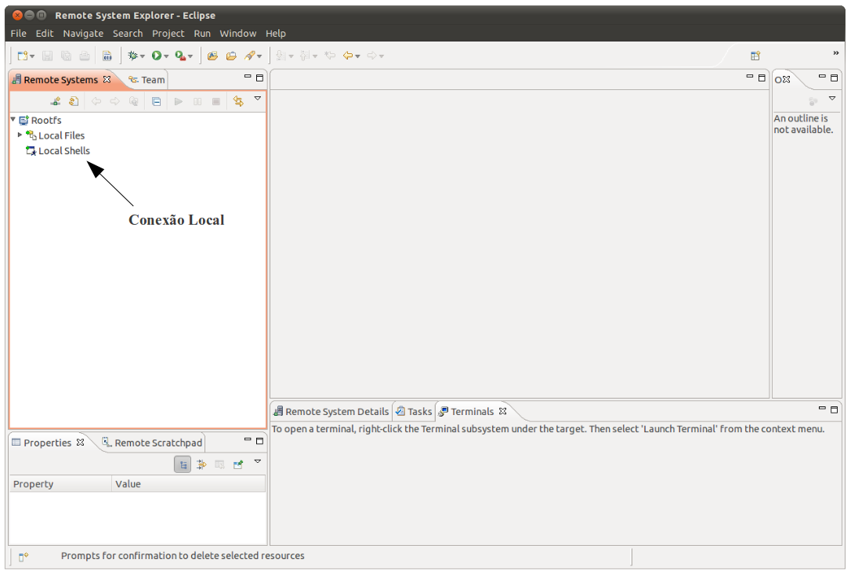The image size is (851, 574).
Task: Click the Search flashlight icon
Action: tap(250, 56)
